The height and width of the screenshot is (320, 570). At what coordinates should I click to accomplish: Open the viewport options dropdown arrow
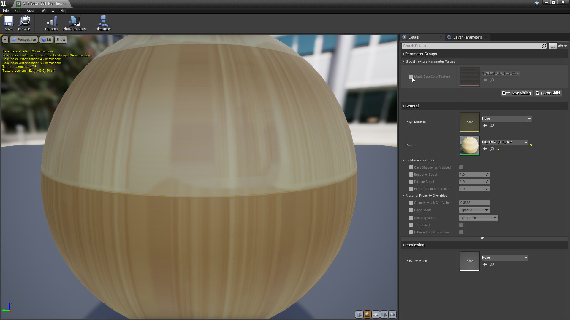coord(5,40)
